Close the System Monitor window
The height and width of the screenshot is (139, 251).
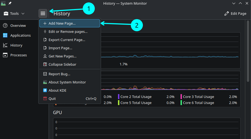pyautogui.click(x=247, y=3)
